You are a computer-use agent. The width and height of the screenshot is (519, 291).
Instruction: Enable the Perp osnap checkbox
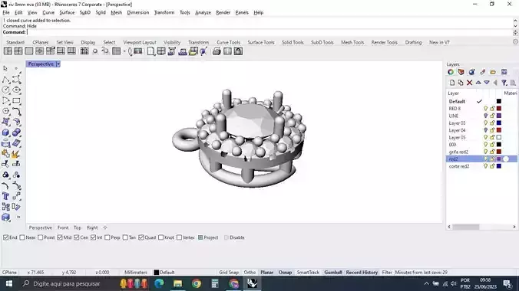click(107, 237)
